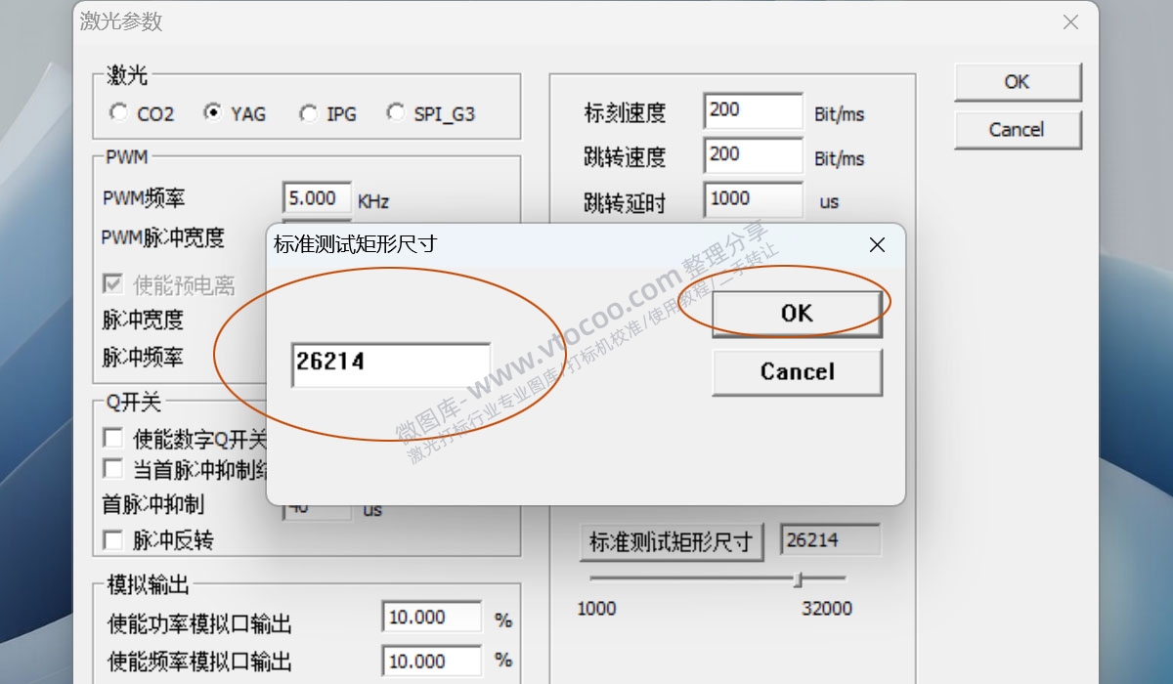Select the IPG laser type radio button
The width and height of the screenshot is (1173, 684).
click(x=308, y=113)
